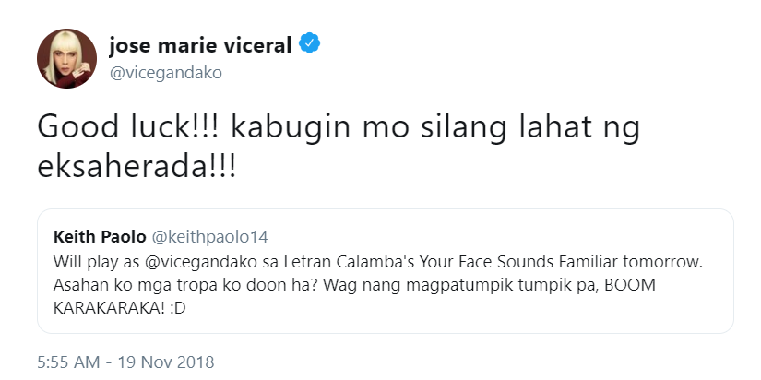
Task: Click the word 'eksaherada!!!' in the tweet
Action: pos(137,168)
